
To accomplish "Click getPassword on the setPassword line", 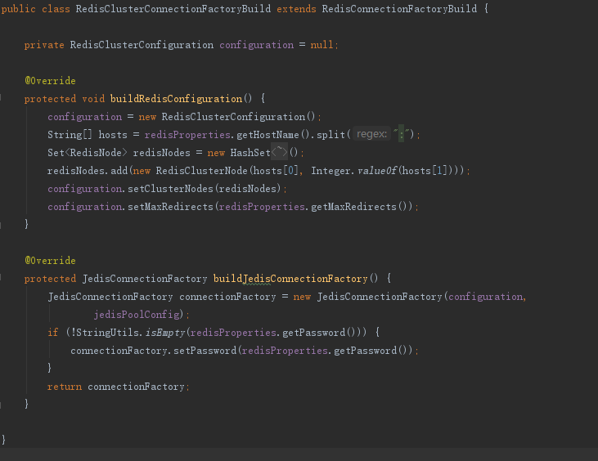I will (x=365, y=351).
